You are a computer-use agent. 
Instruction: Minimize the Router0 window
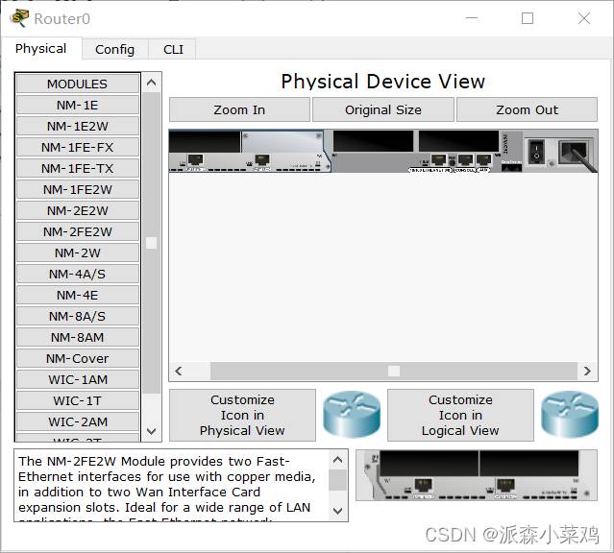[472, 18]
